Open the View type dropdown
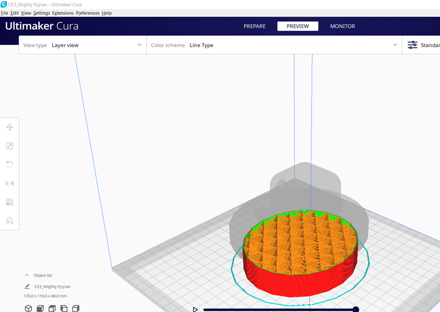The width and height of the screenshot is (440, 312). [83, 45]
